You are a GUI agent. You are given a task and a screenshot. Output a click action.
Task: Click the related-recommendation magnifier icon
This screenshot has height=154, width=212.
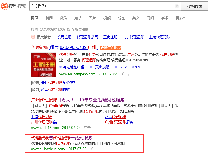pyautogui.click(x=33, y=37)
